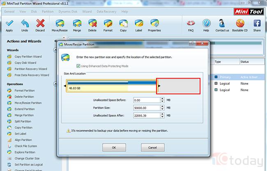Click the 48.83 GB partition bar
This screenshot has height=171, width=267.
coord(112,86)
